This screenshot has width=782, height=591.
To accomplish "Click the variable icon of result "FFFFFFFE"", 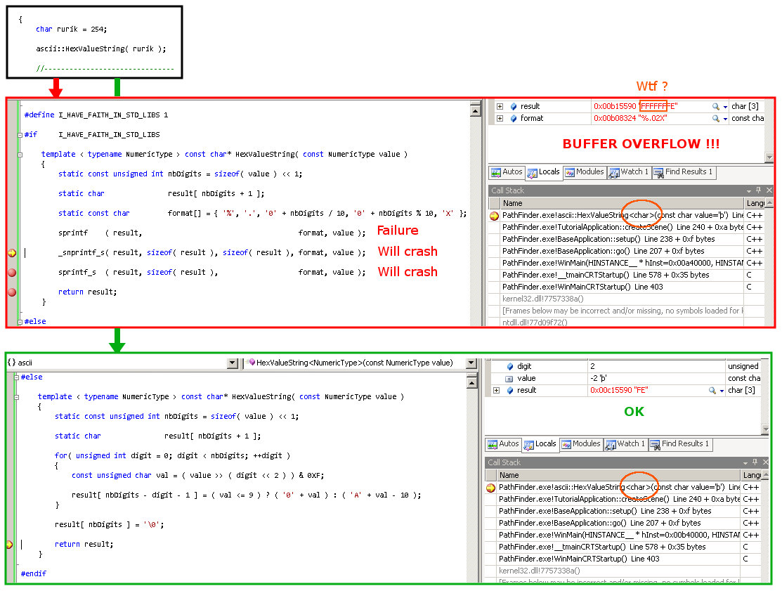I will 514,107.
